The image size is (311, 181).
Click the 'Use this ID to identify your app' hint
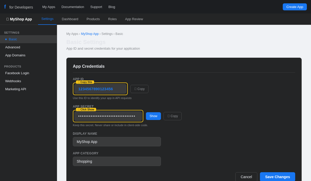102,98
